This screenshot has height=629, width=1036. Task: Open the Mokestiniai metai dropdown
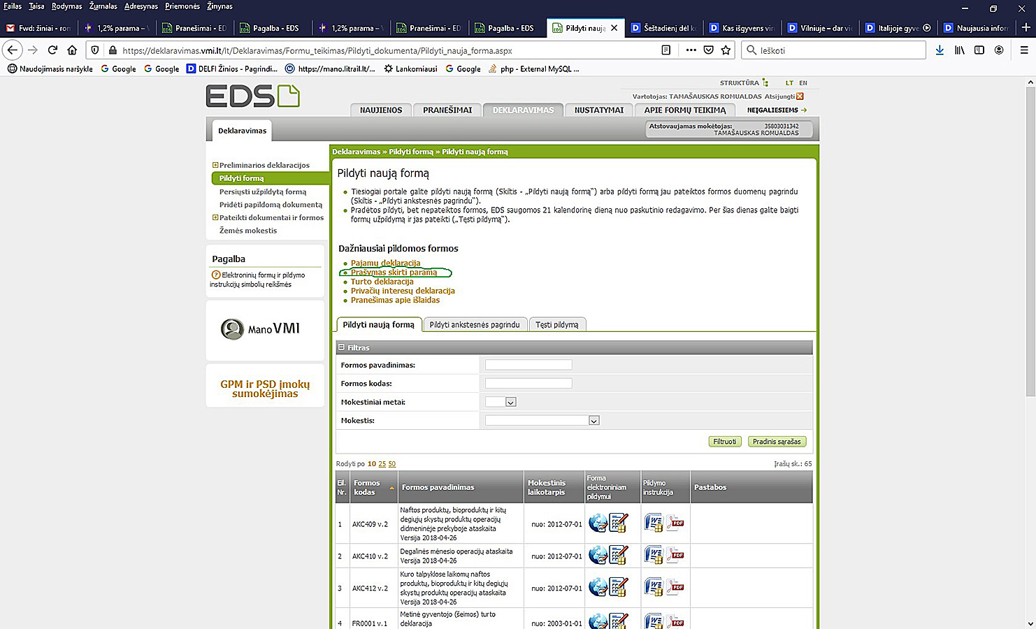click(x=510, y=403)
